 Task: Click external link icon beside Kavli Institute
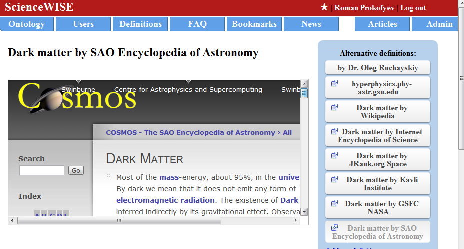pyautogui.click(x=334, y=179)
